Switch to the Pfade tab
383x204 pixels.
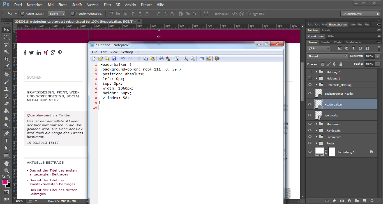tap(338, 42)
